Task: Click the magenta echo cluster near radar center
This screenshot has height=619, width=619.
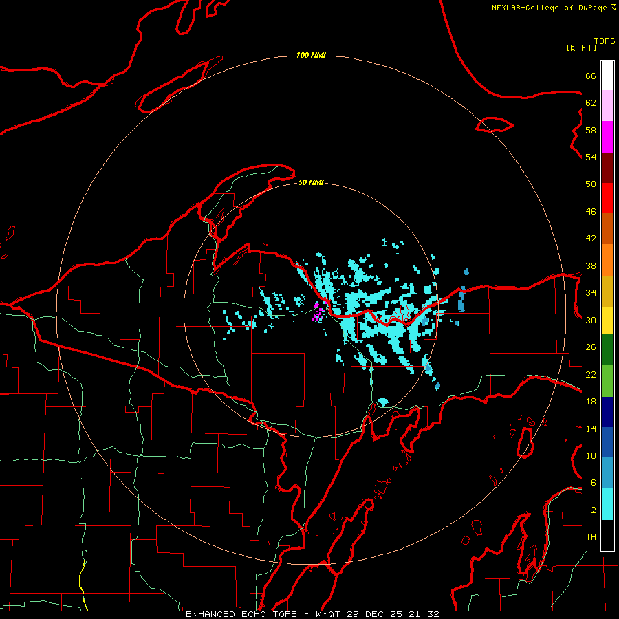Action: 318,312
